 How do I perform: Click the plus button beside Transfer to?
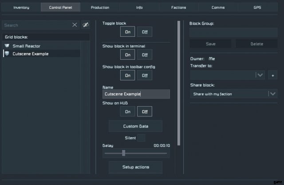coord(272,75)
